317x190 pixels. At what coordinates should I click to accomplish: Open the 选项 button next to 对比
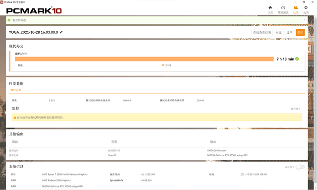pos(289,32)
